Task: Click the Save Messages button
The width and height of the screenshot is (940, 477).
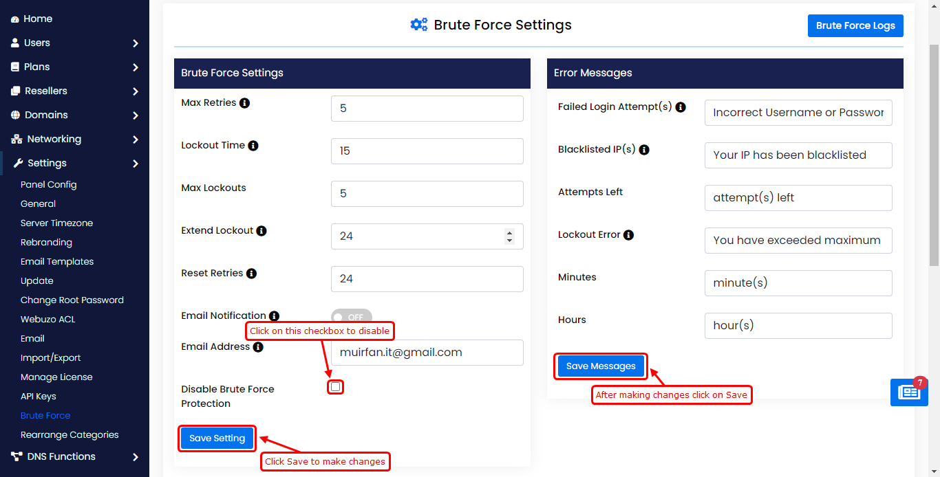Action: click(601, 366)
